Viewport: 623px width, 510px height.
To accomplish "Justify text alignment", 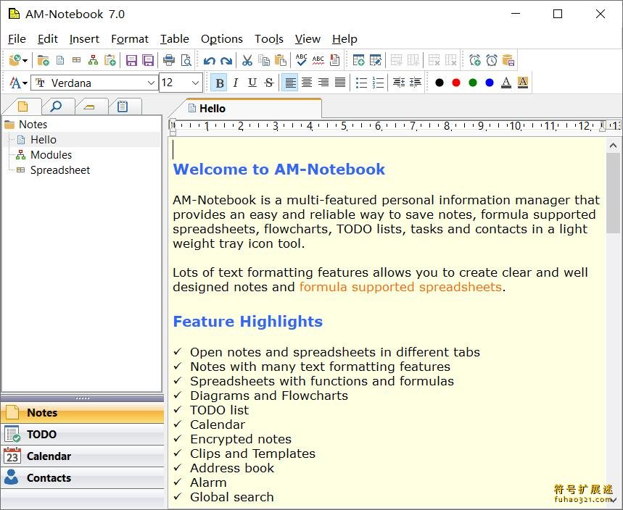I will pyautogui.click(x=340, y=83).
